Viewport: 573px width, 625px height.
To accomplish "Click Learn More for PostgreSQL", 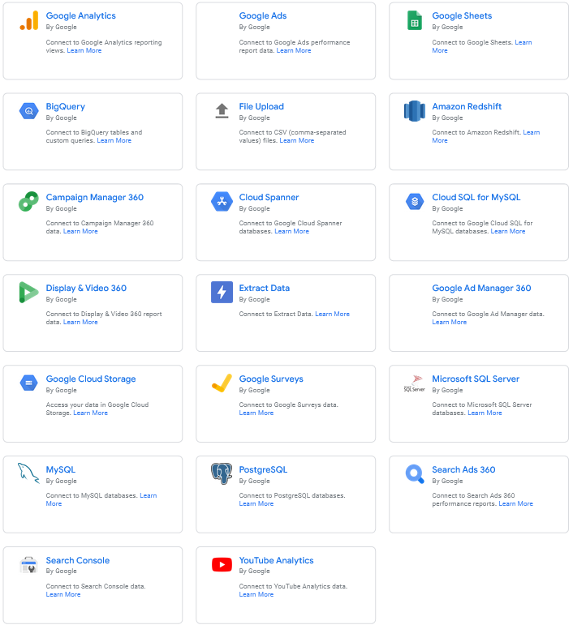I will click(x=256, y=504).
